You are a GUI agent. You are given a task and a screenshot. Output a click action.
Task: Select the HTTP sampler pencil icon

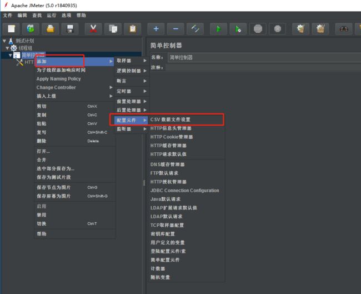click(20, 62)
